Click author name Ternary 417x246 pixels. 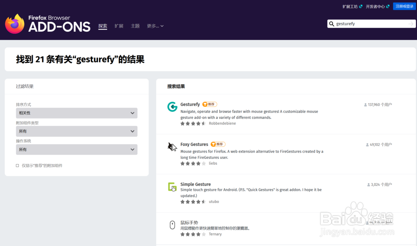pos(215,234)
